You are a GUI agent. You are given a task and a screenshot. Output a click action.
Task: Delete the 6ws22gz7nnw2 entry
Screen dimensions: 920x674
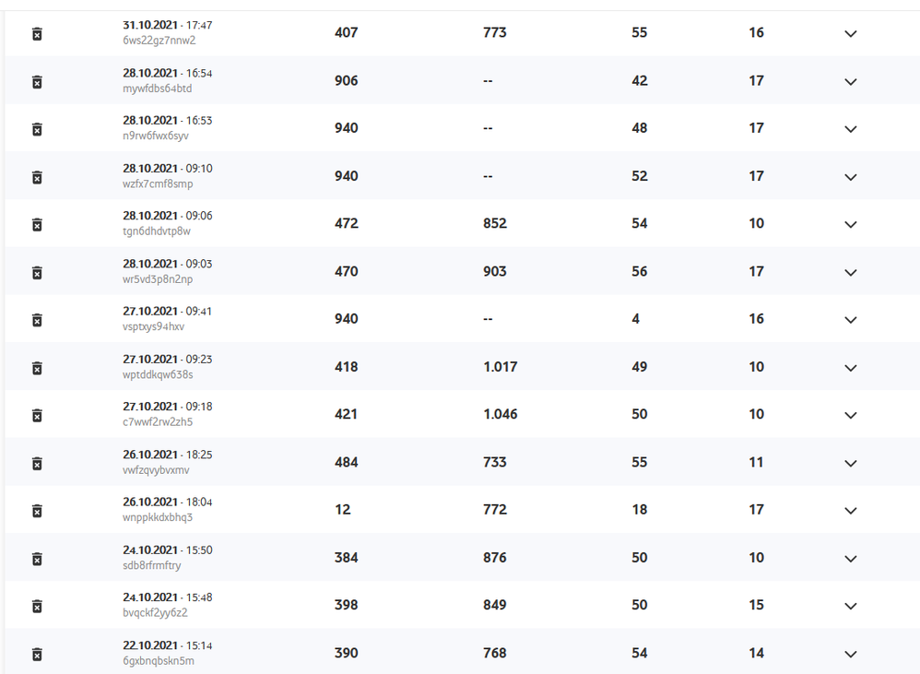(x=37, y=34)
